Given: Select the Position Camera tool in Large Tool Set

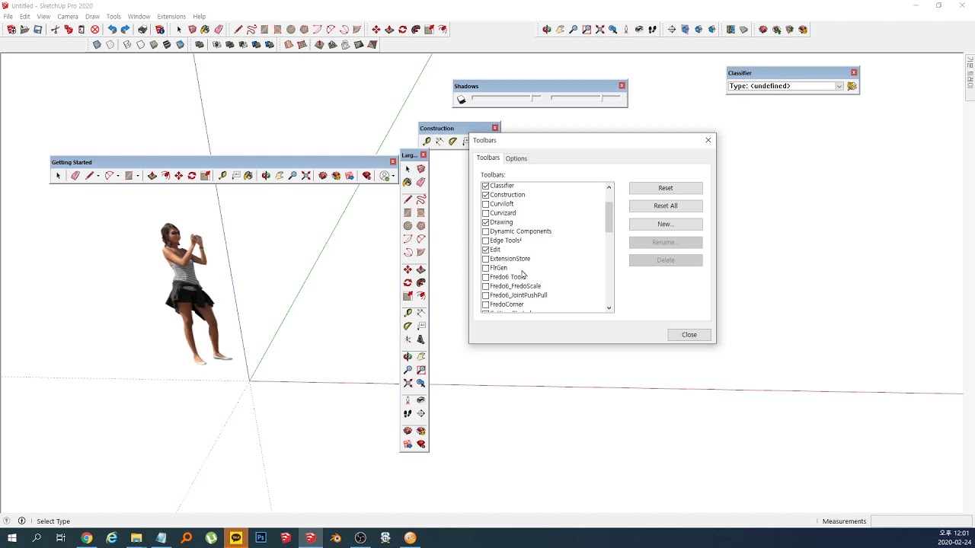Looking at the screenshot, I should (x=408, y=400).
